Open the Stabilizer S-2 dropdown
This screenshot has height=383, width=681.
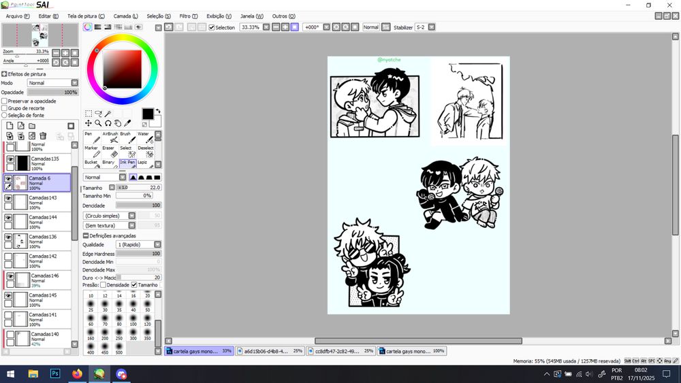coord(431,27)
